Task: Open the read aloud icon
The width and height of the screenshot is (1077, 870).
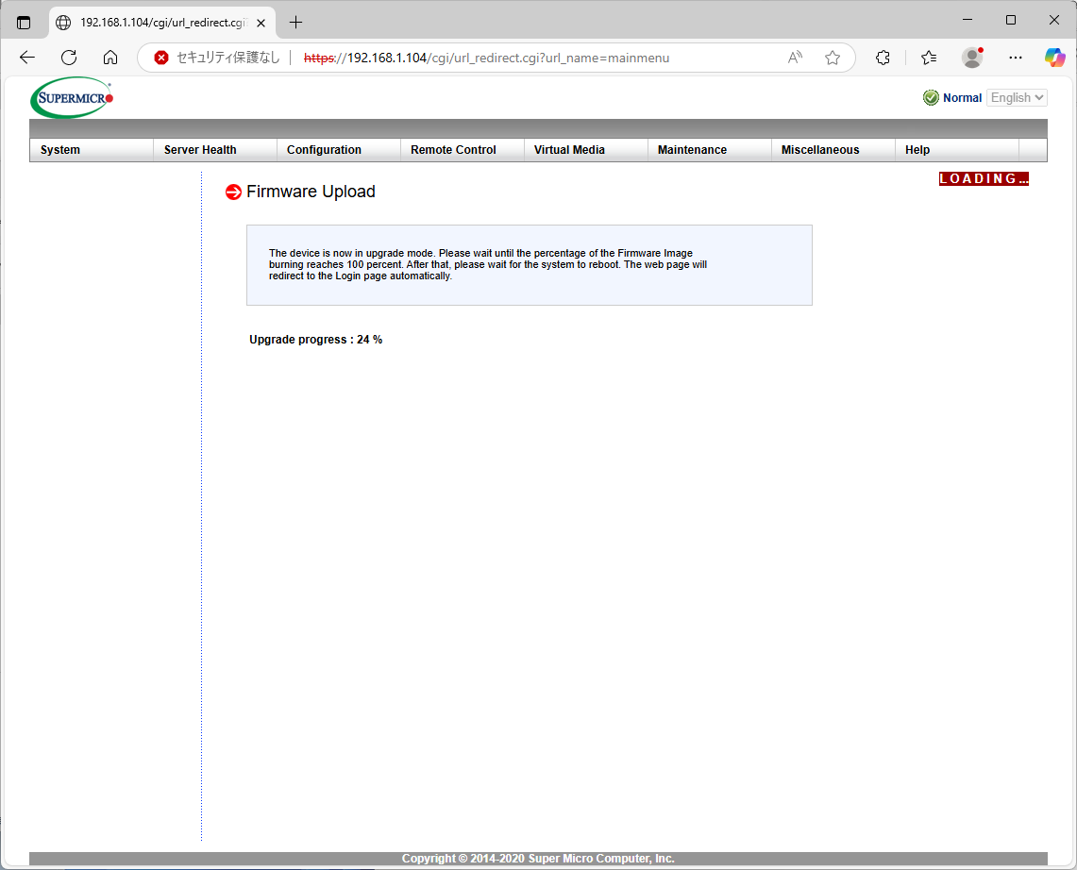Action: (796, 58)
